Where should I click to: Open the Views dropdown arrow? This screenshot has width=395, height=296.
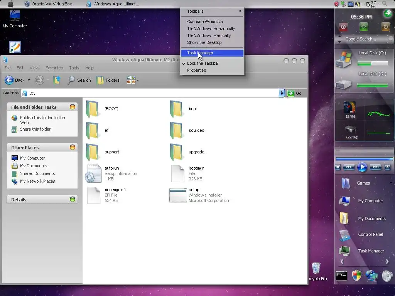tap(138, 80)
